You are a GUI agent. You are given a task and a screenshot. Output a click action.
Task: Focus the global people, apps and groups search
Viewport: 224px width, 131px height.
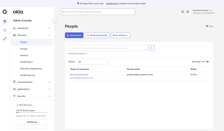[98, 12]
